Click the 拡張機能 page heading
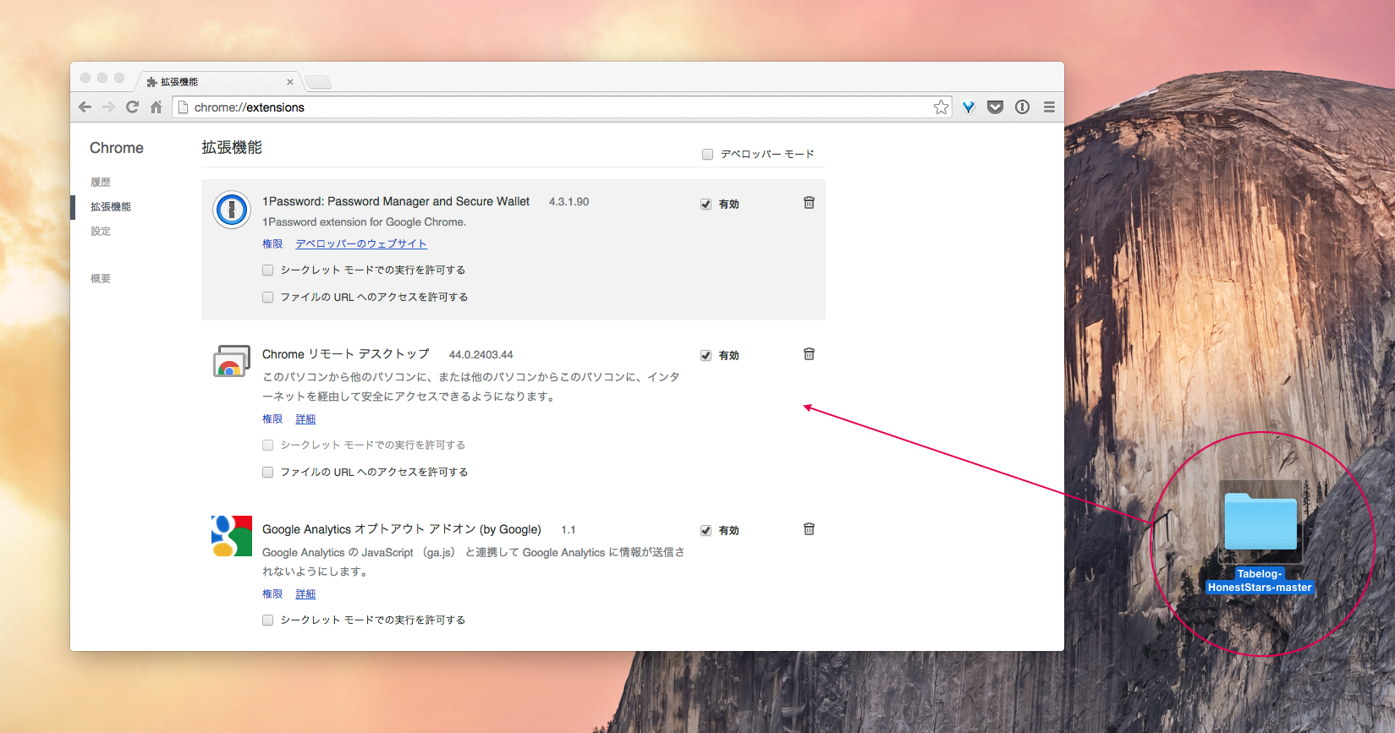The width and height of the screenshot is (1395, 733). [x=232, y=147]
